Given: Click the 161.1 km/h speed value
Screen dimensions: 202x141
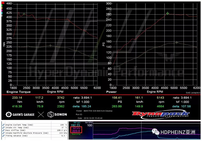Looking at the screenshot, I should tap(139, 98).
